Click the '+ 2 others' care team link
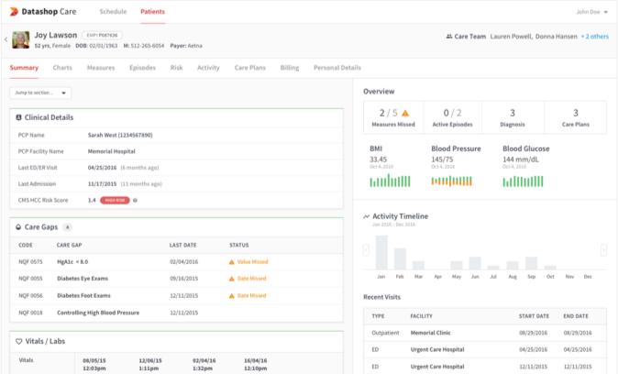The width and height of the screenshot is (618, 374). (x=594, y=37)
